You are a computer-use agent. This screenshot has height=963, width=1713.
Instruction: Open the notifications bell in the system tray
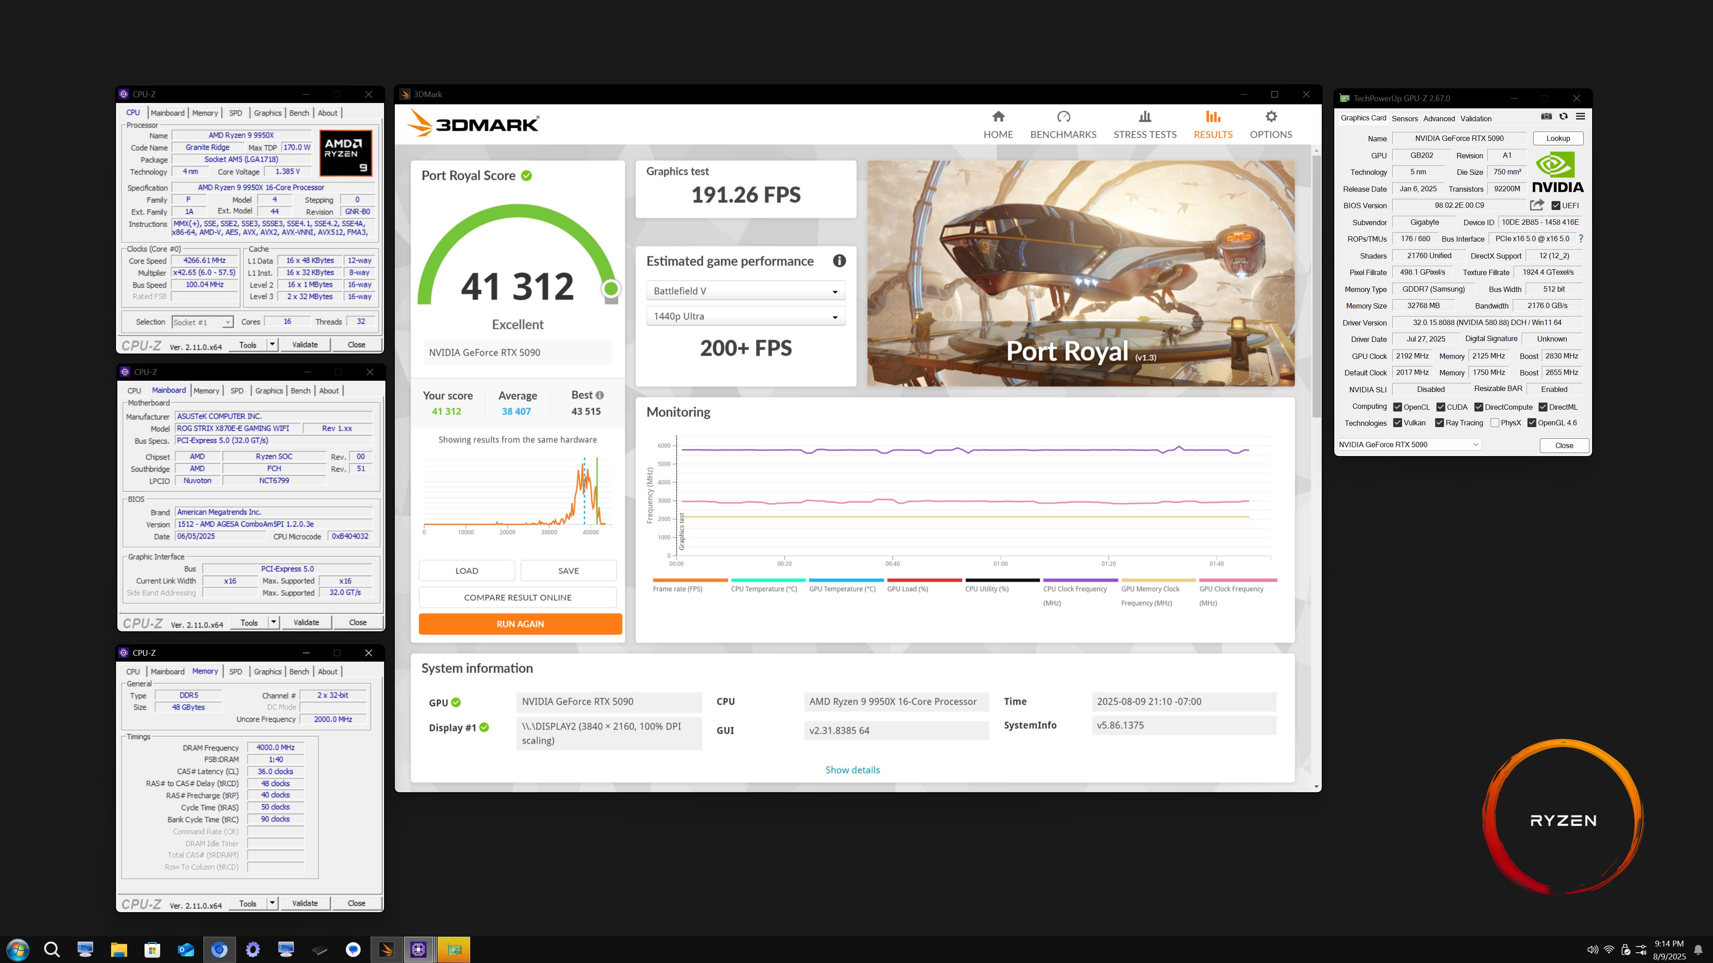[1698, 950]
